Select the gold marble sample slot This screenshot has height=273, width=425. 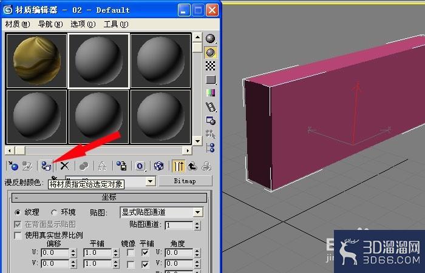click(36, 61)
